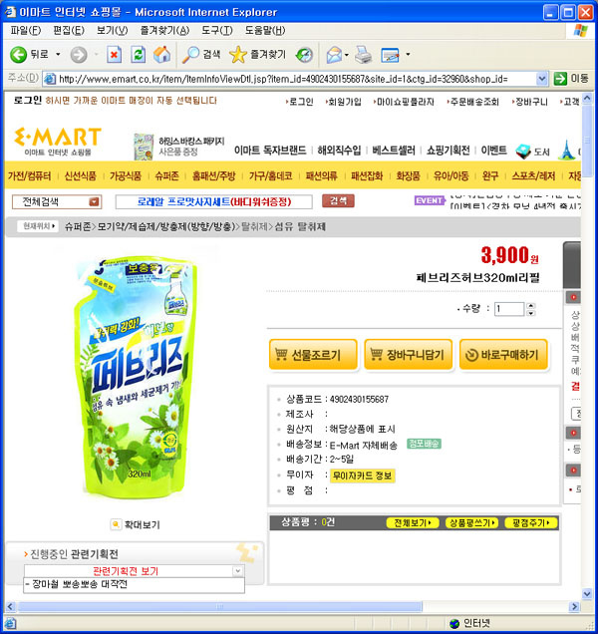
Task: Open the Mail icon dropdown arrow
Action: click(347, 55)
